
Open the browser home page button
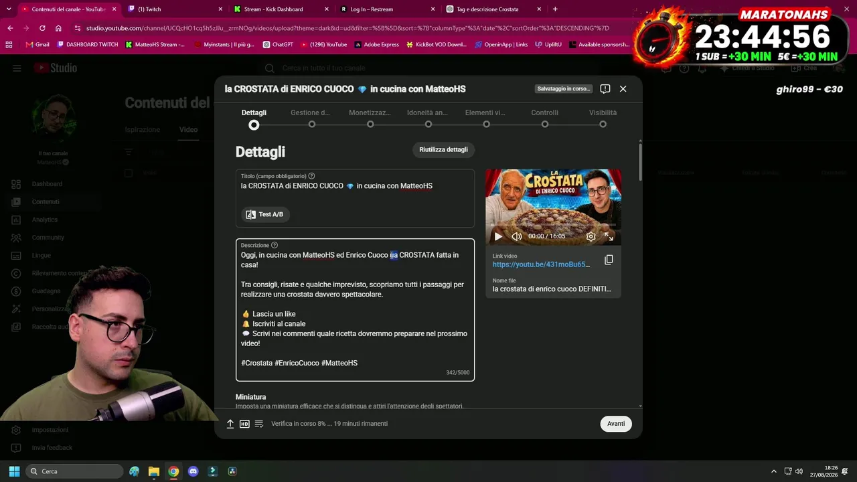59,28
